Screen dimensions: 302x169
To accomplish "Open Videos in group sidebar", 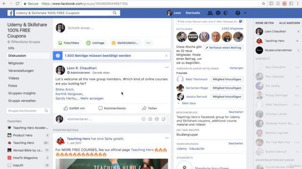I will click(x=14, y=78).
